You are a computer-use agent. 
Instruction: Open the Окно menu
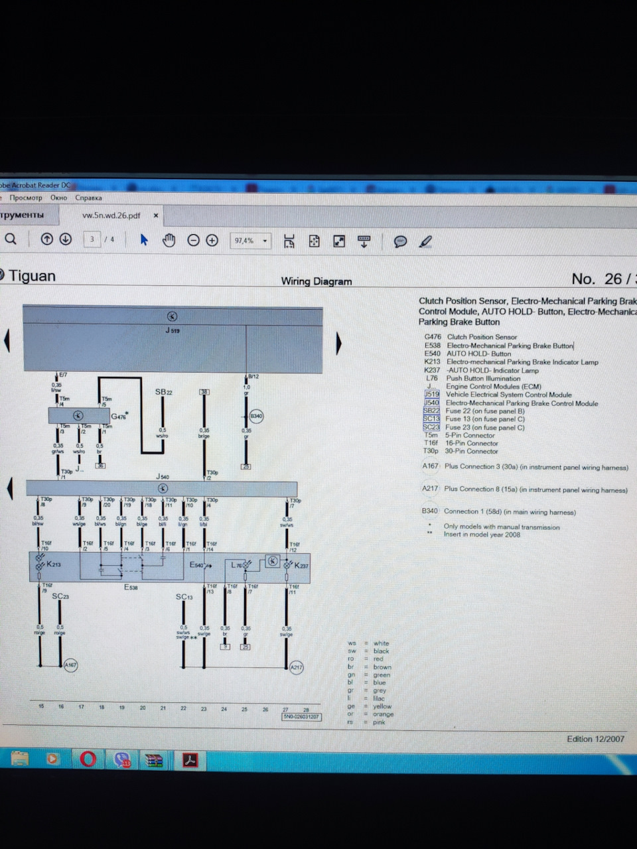[58, 198]
